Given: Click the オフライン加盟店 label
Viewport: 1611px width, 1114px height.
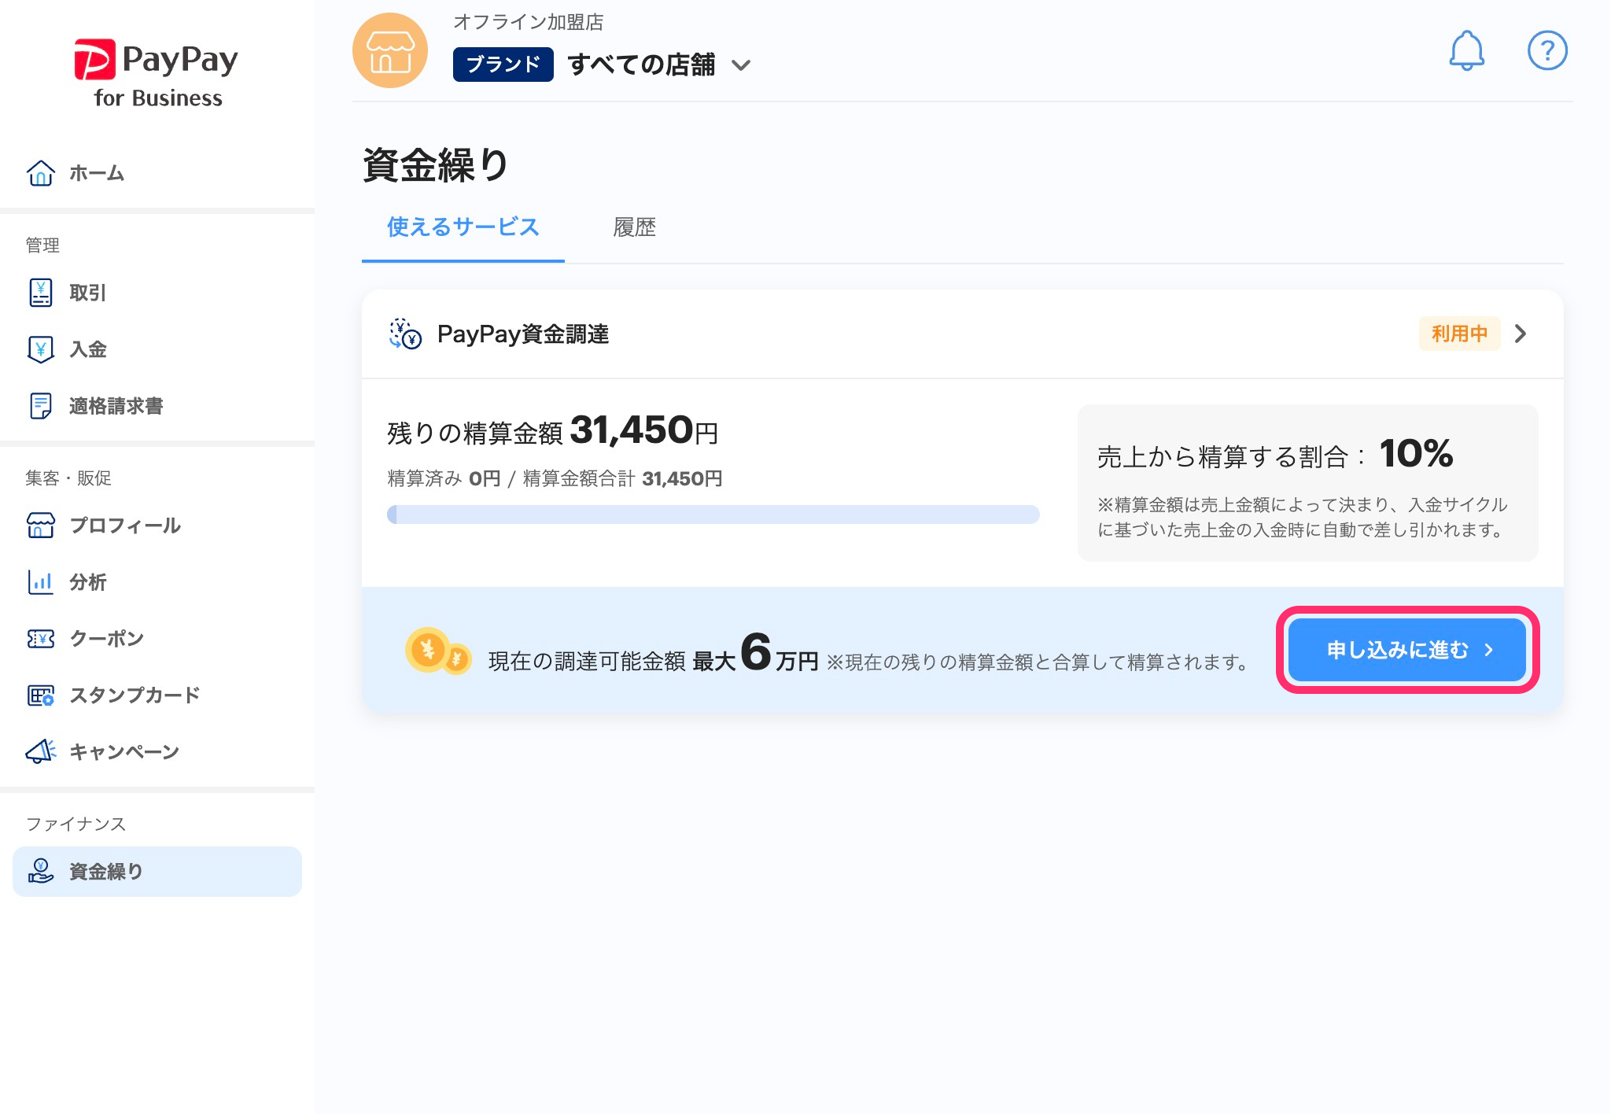Looking at the screenshot, I should (529, 22).
